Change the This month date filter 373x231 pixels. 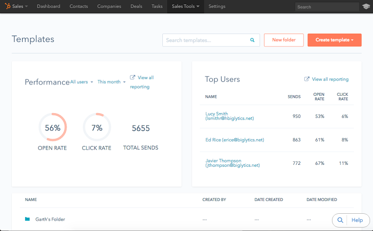[111, 82]
